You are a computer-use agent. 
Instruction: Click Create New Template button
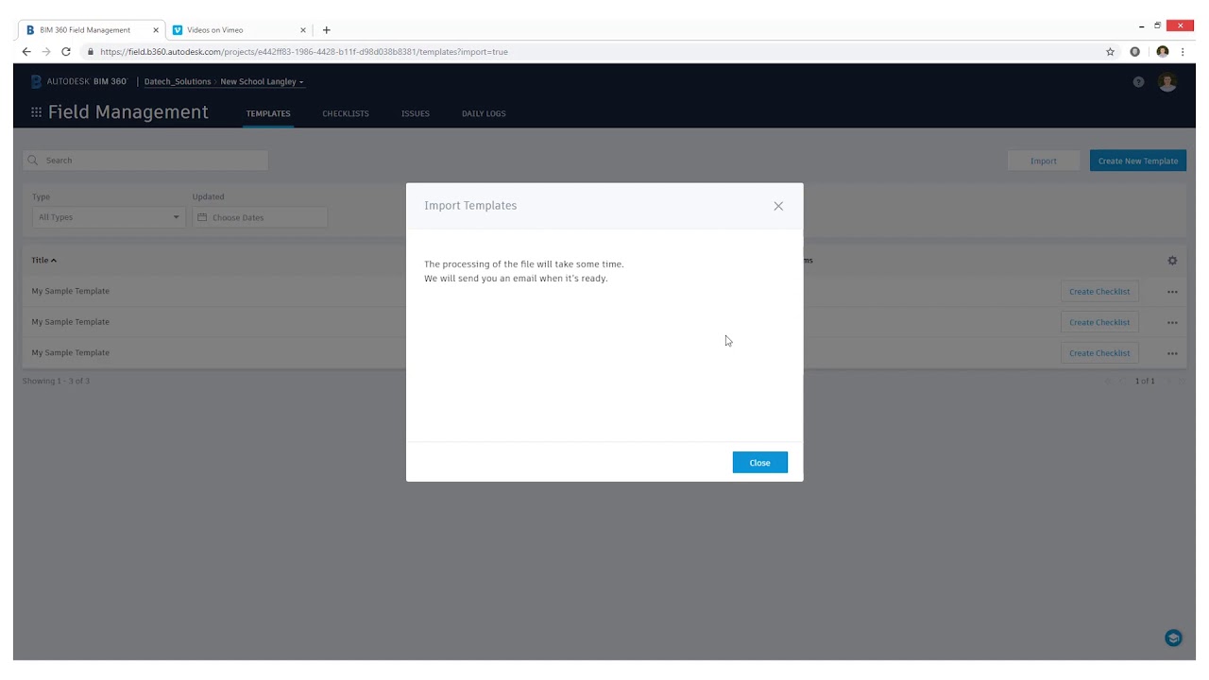click(1137, 161)
